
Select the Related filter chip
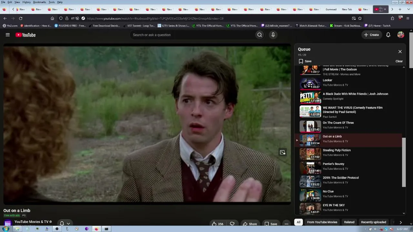click(x=349, y=222)
